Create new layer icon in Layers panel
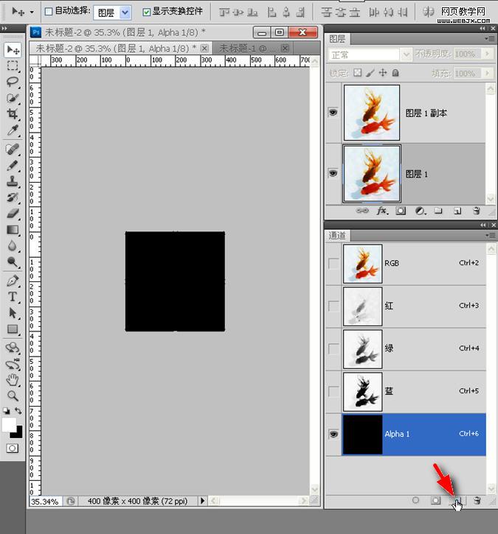This screenshot has width=498, height=534. click(x=457, y=211)
